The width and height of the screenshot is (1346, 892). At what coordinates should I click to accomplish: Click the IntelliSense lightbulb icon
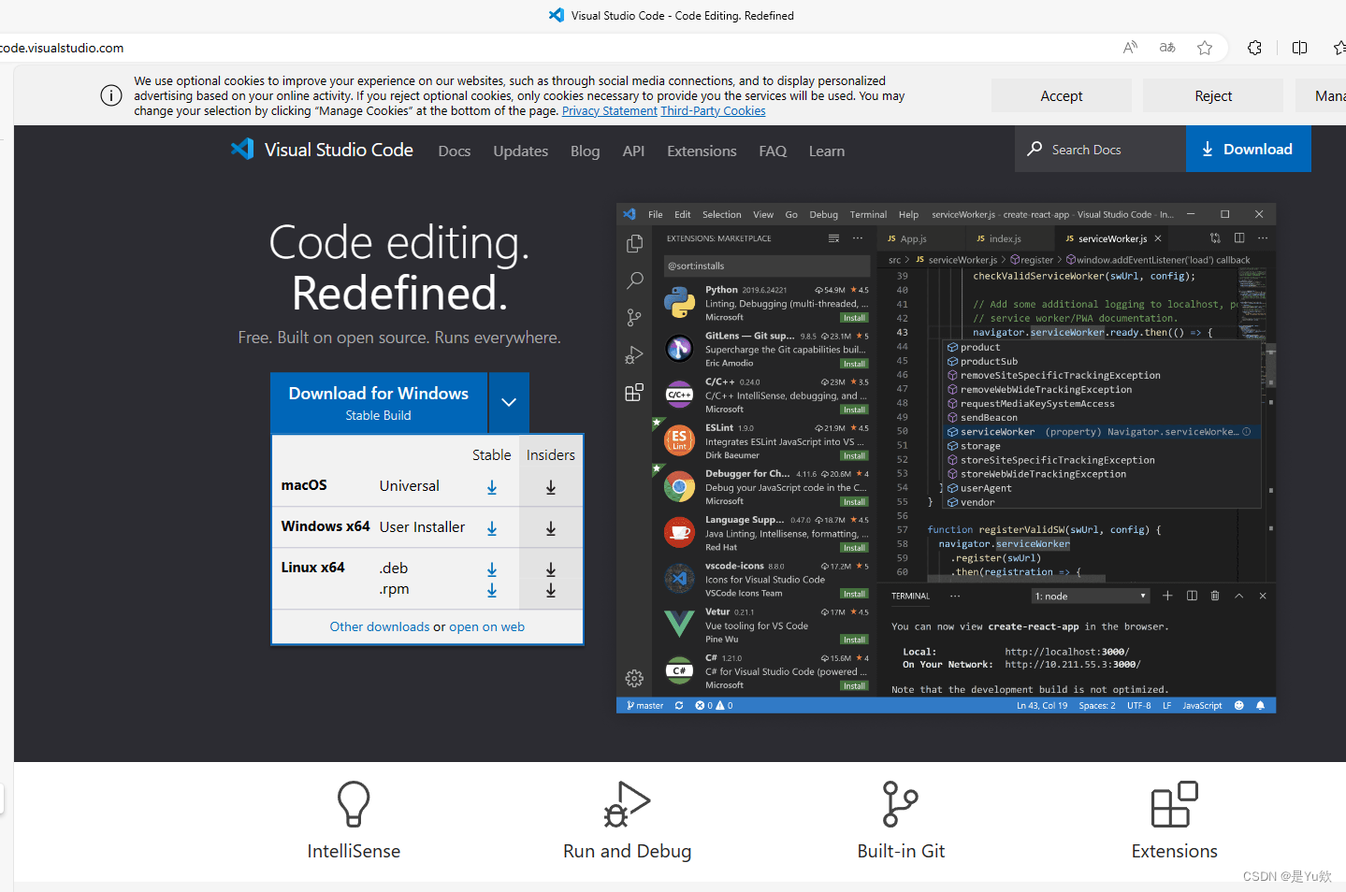tap(354, 804)
